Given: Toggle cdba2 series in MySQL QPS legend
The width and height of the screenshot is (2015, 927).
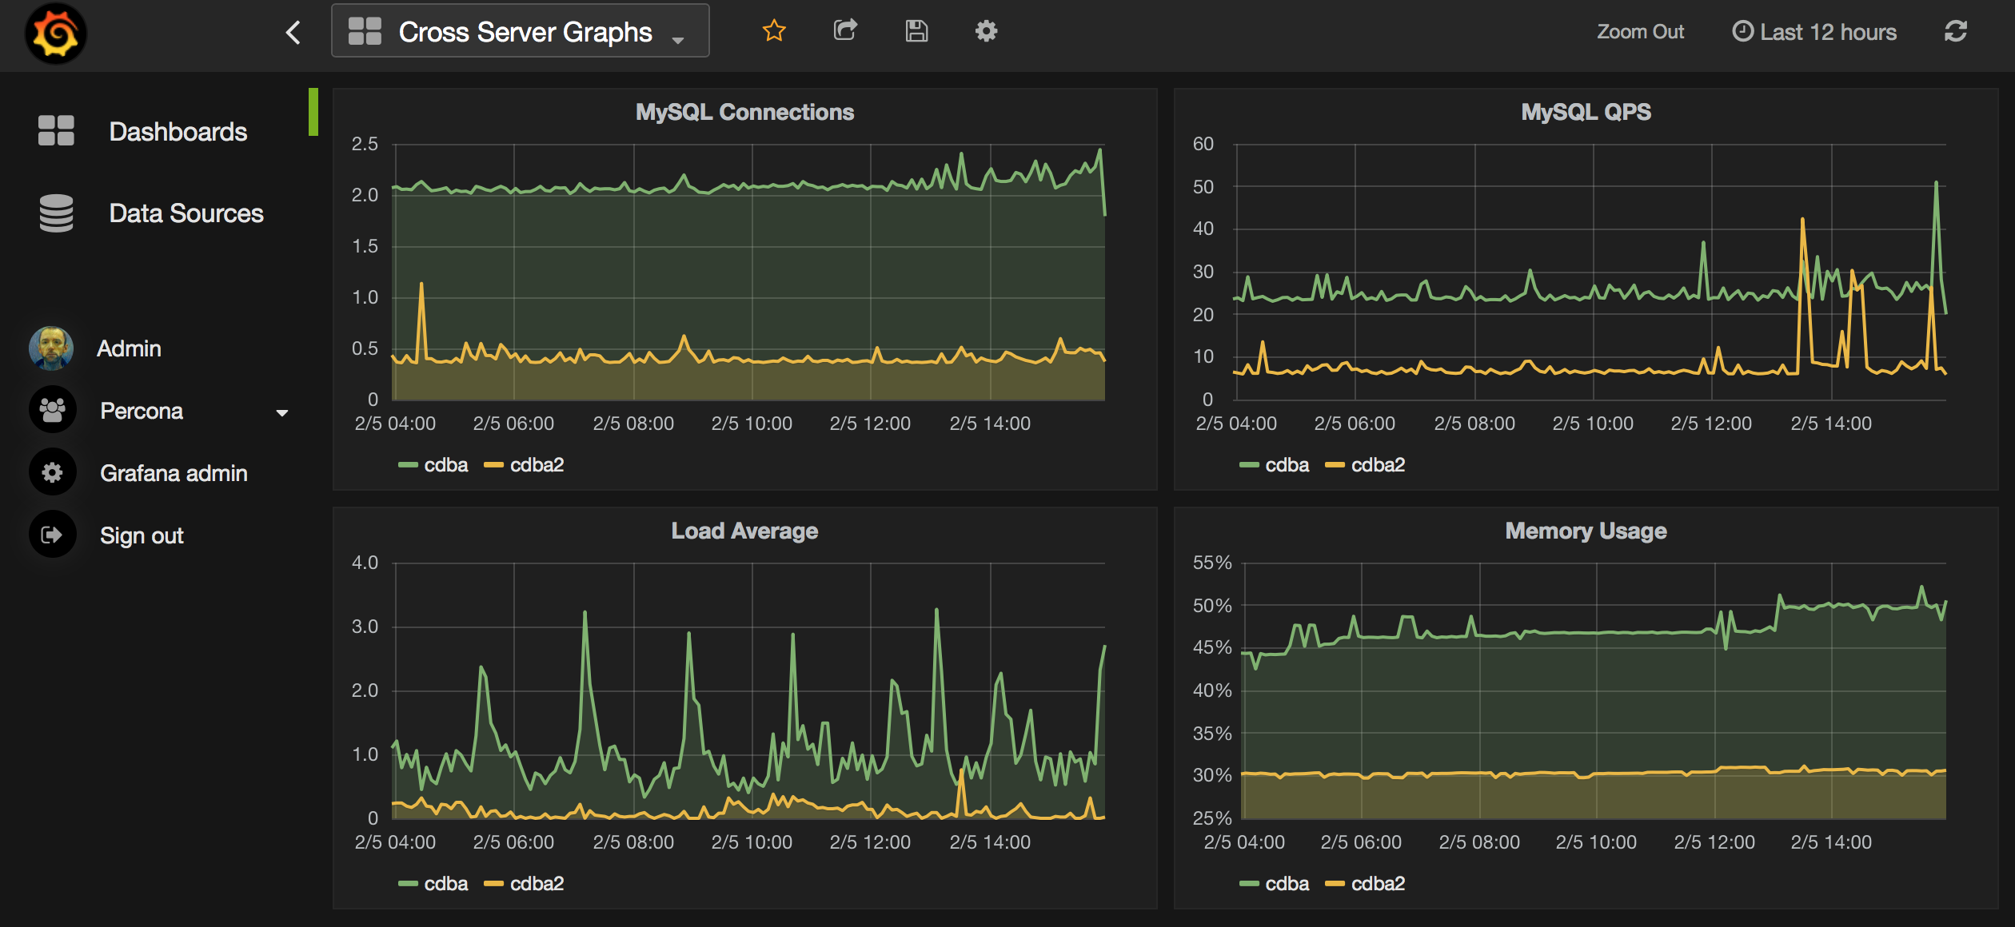Looking at the screenshot, I should [1377, 465].
